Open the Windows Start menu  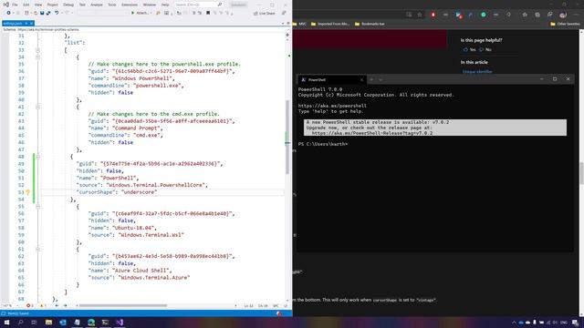pos(6,322)
